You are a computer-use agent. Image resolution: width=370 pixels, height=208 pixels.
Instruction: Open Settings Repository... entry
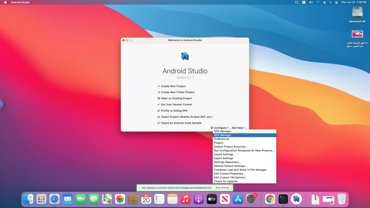245,162
